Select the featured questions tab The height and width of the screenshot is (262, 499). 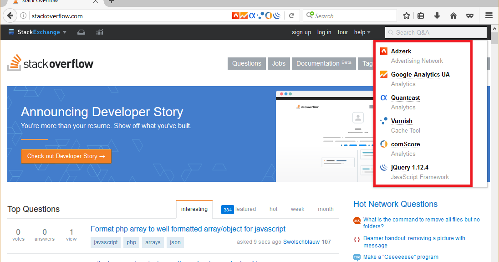tap(239, 209)
